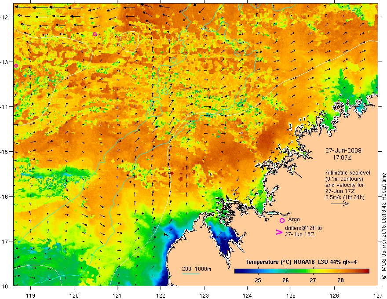387x299 pixels.
Task: Click latitude axis label '-17'
Action: [5, 241]
